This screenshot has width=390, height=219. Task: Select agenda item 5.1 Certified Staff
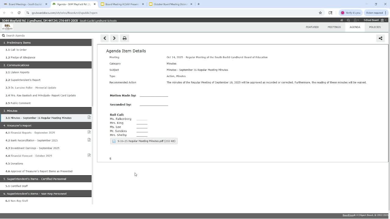point(46,186)
